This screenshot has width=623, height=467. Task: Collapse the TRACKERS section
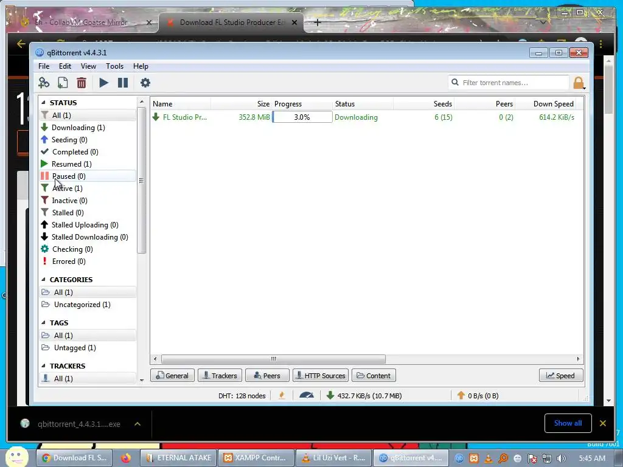tap(43, 365)
